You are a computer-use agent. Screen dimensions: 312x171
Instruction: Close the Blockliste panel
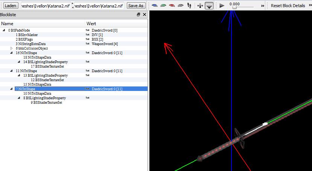point(145,15)
